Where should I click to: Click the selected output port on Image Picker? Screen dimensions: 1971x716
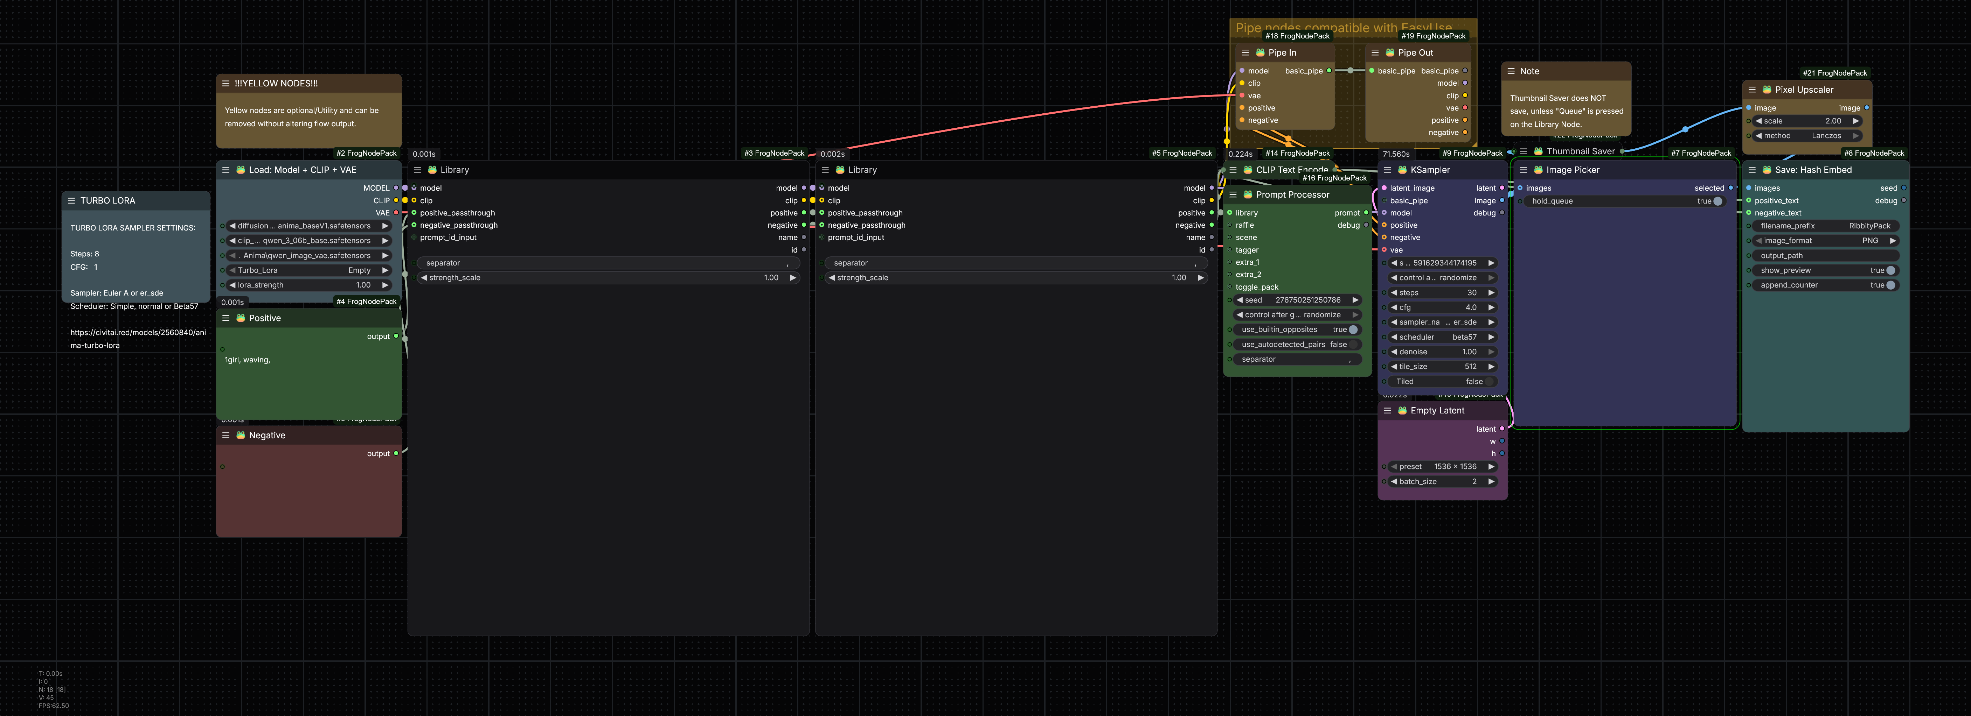point(1730,188)
